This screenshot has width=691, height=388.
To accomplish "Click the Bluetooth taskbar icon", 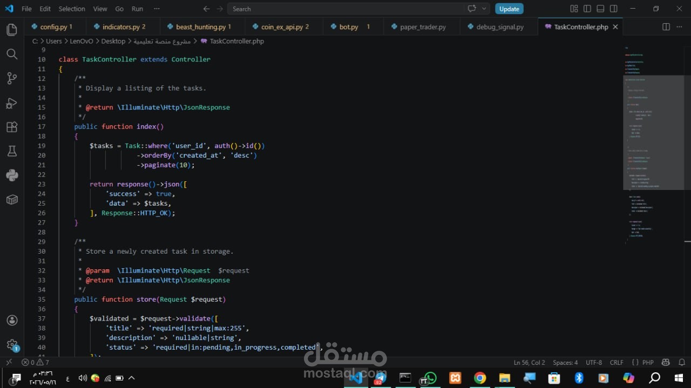I will [x=579, y=378].
